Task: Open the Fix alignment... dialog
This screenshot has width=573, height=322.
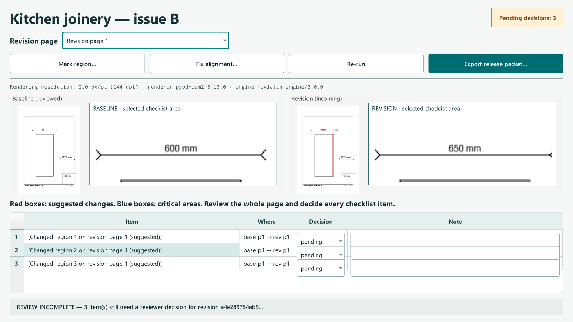Action: [217, 64]
